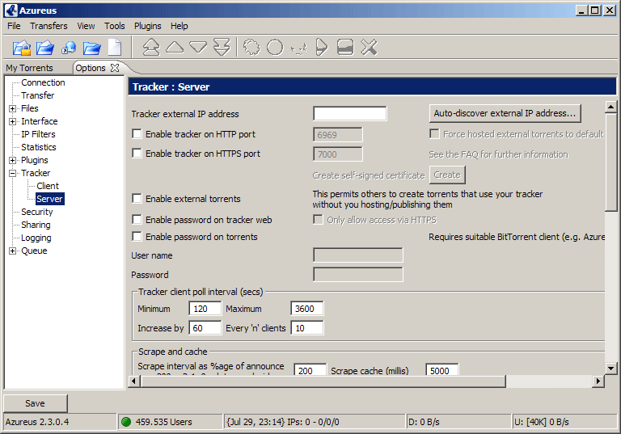
Task: Click the move down triangle icon
Action: [198, 47]
